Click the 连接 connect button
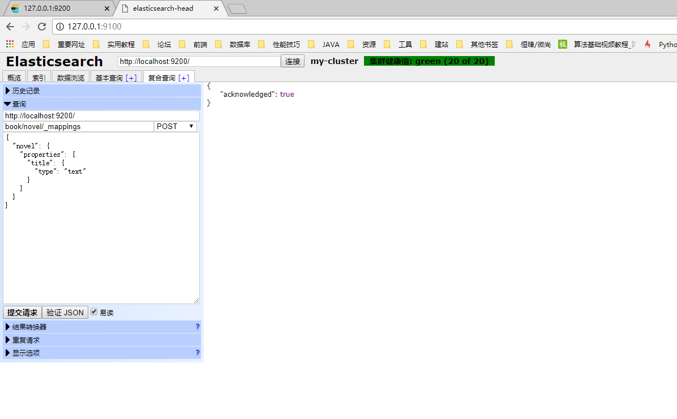The width and height of the screenshot is (677, 419). pyautogui.click(x=292, y=61)
